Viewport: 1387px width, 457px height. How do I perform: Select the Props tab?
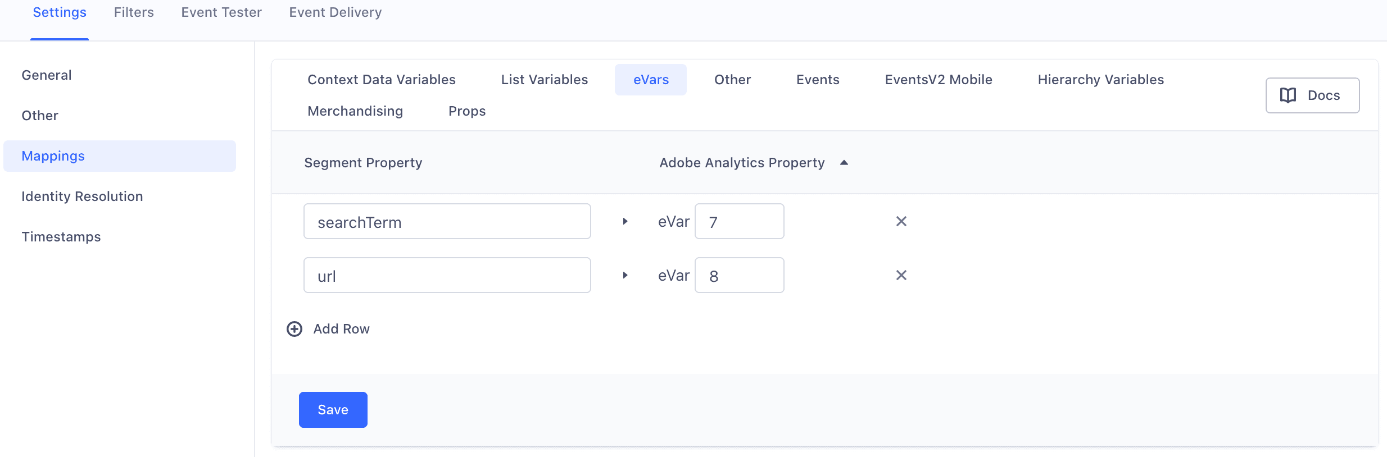pyautogui.click(x=467, y=111)
